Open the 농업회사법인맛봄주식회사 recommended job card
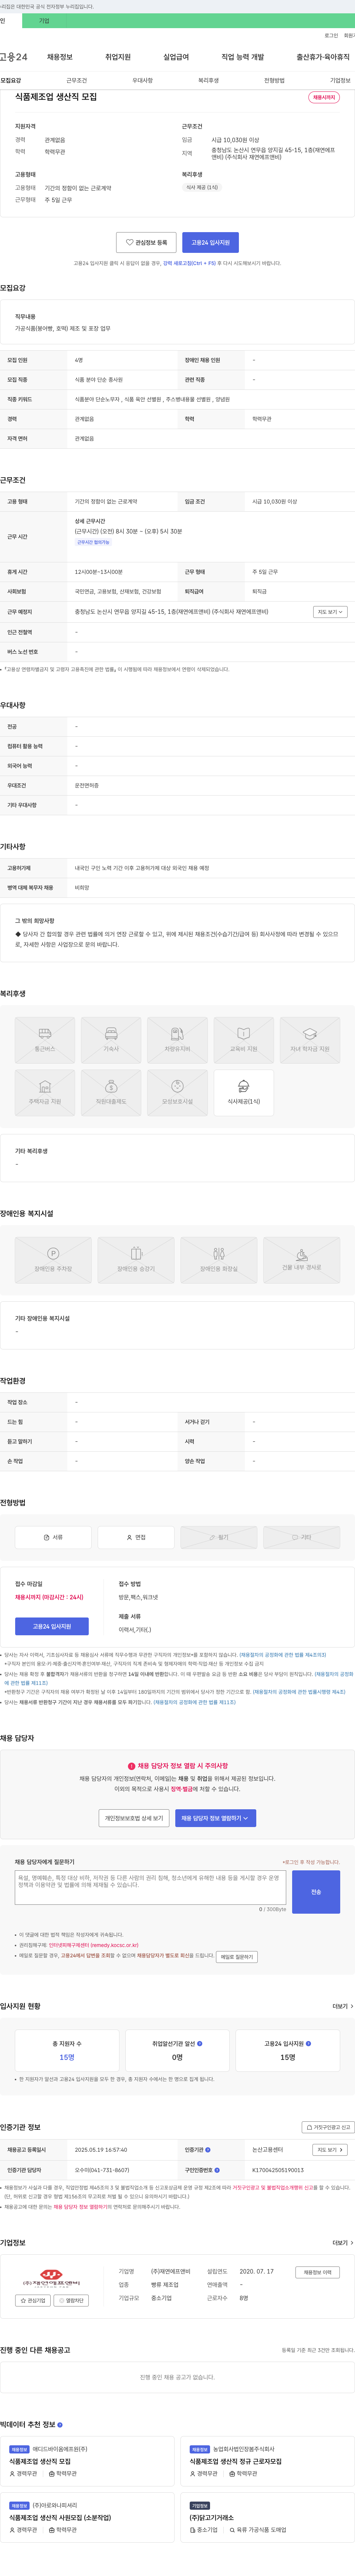This screenshot has width=355, height=2576. [x=267, y=2460]
